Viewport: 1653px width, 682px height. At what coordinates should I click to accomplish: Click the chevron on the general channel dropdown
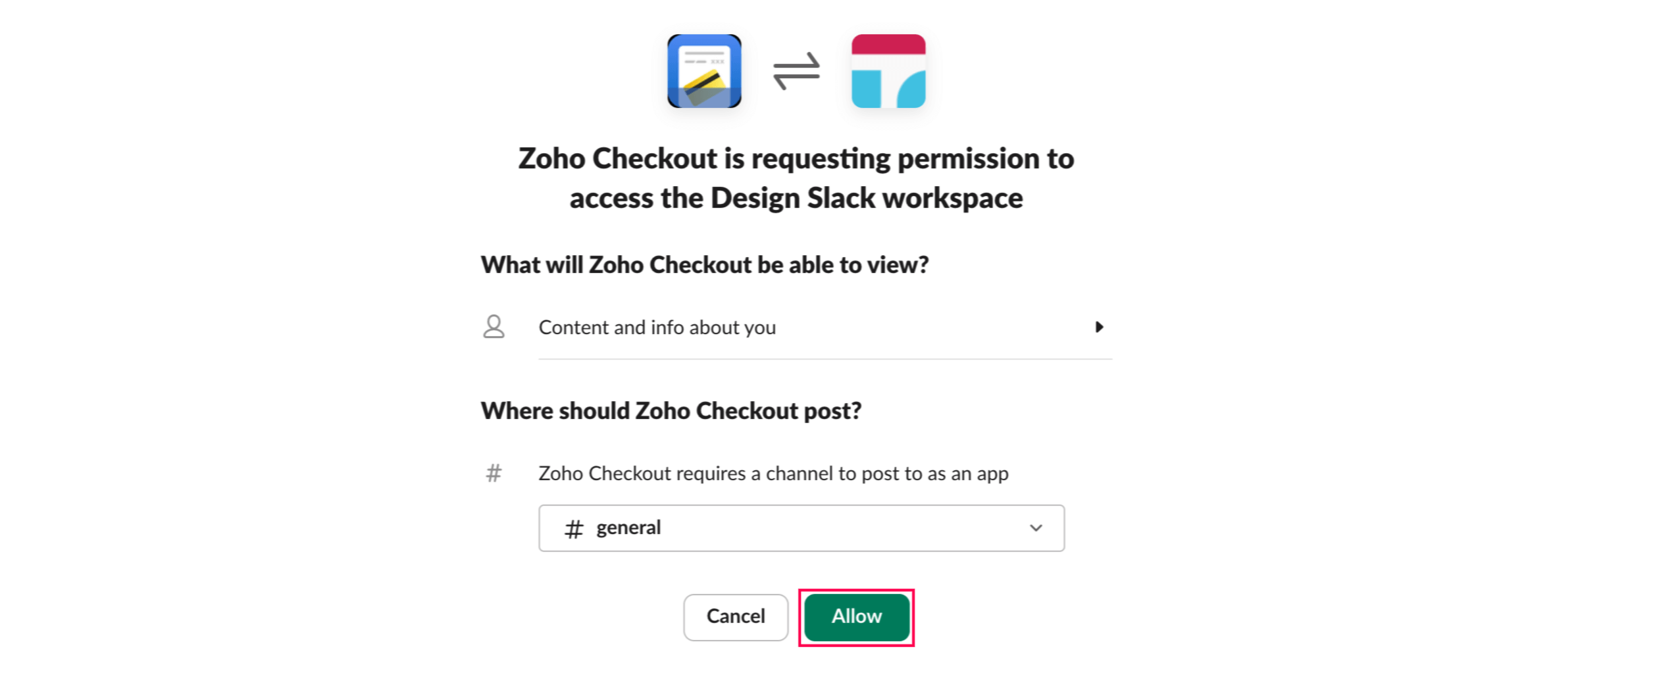click(1036, 527)
